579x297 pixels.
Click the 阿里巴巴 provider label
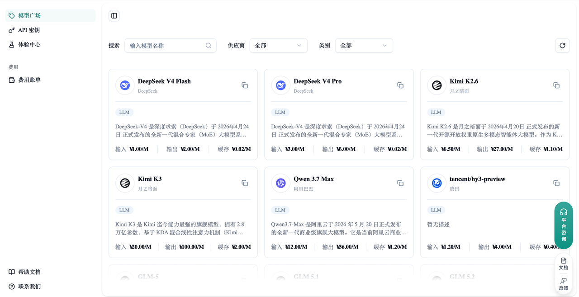pyautogui.click(x=303, y=189)
